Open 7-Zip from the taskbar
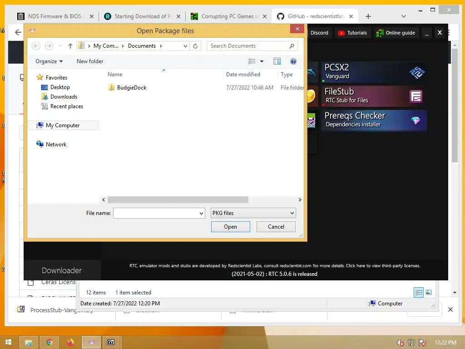The image size is (465, 349). click(111, 342)
